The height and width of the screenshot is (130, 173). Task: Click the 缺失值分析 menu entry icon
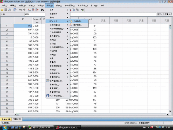[x=47, y=81]
